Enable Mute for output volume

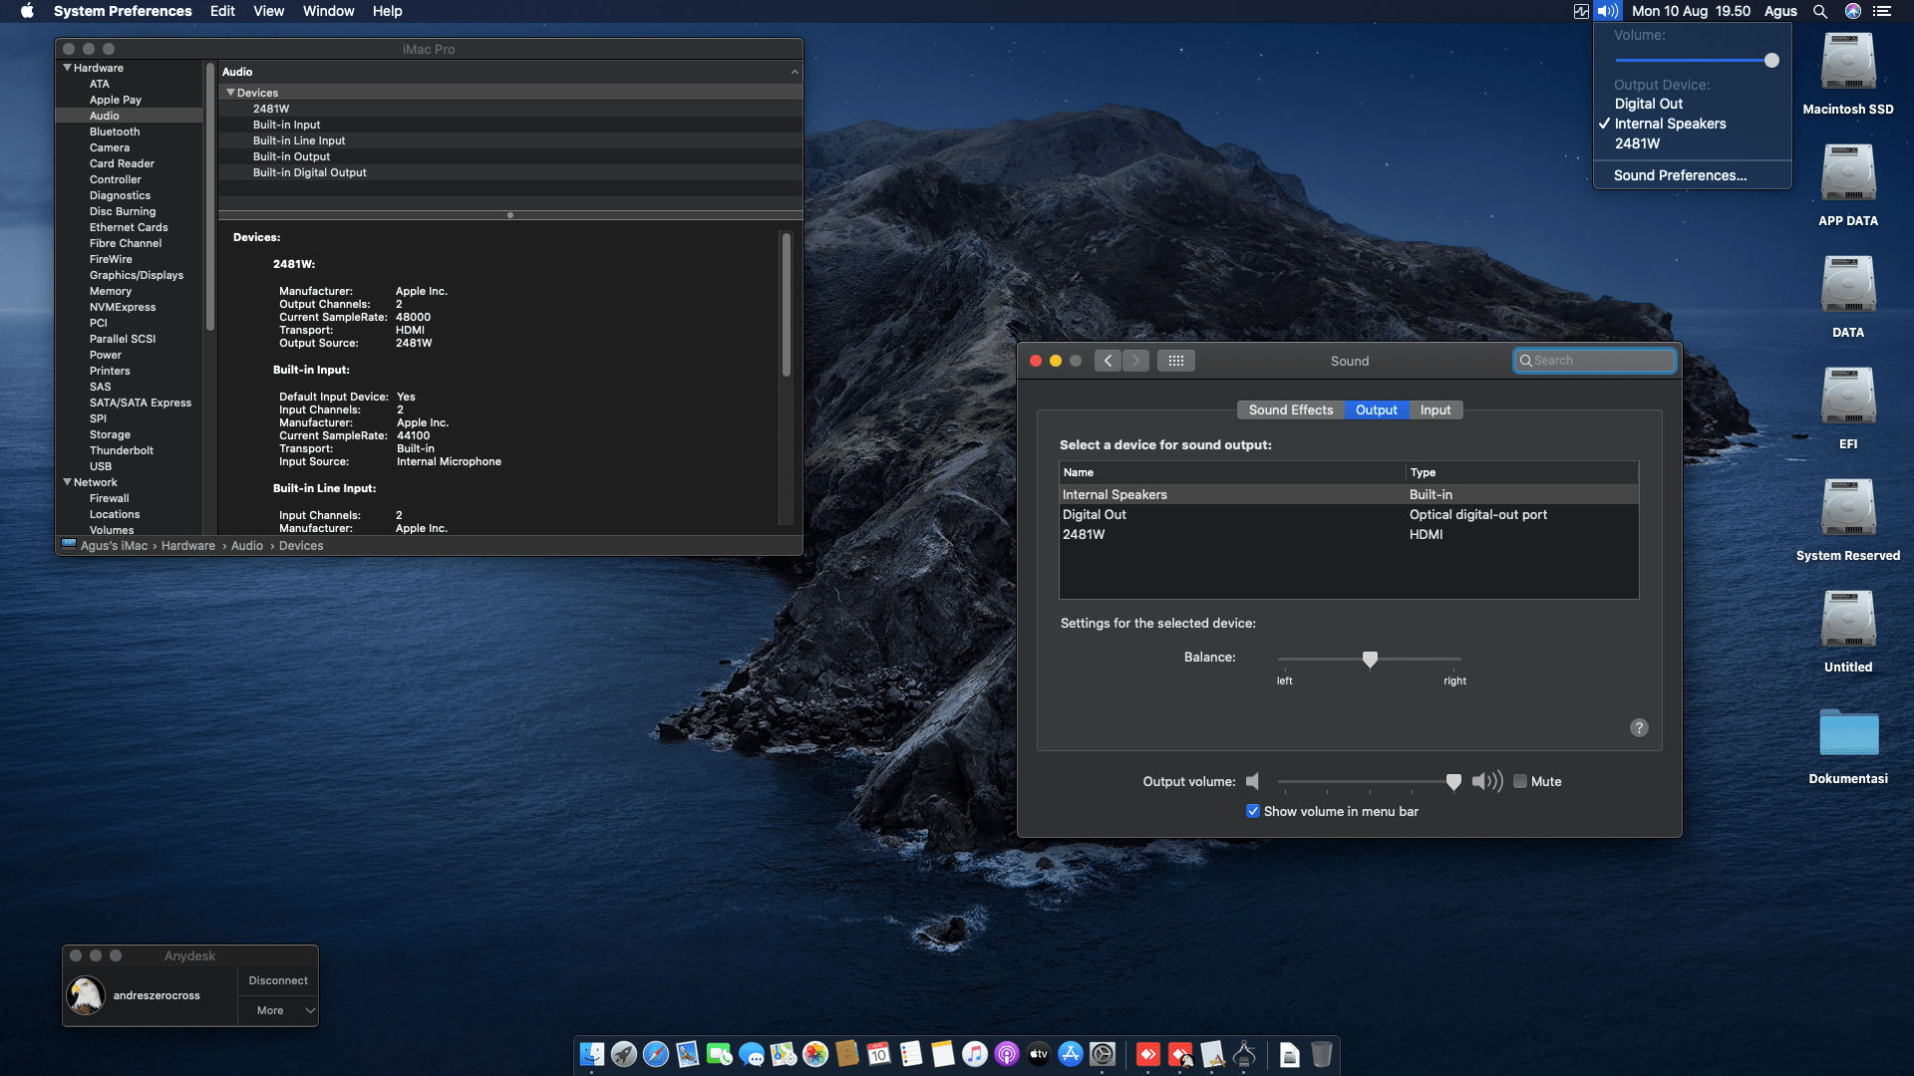tap(1521, 781)
